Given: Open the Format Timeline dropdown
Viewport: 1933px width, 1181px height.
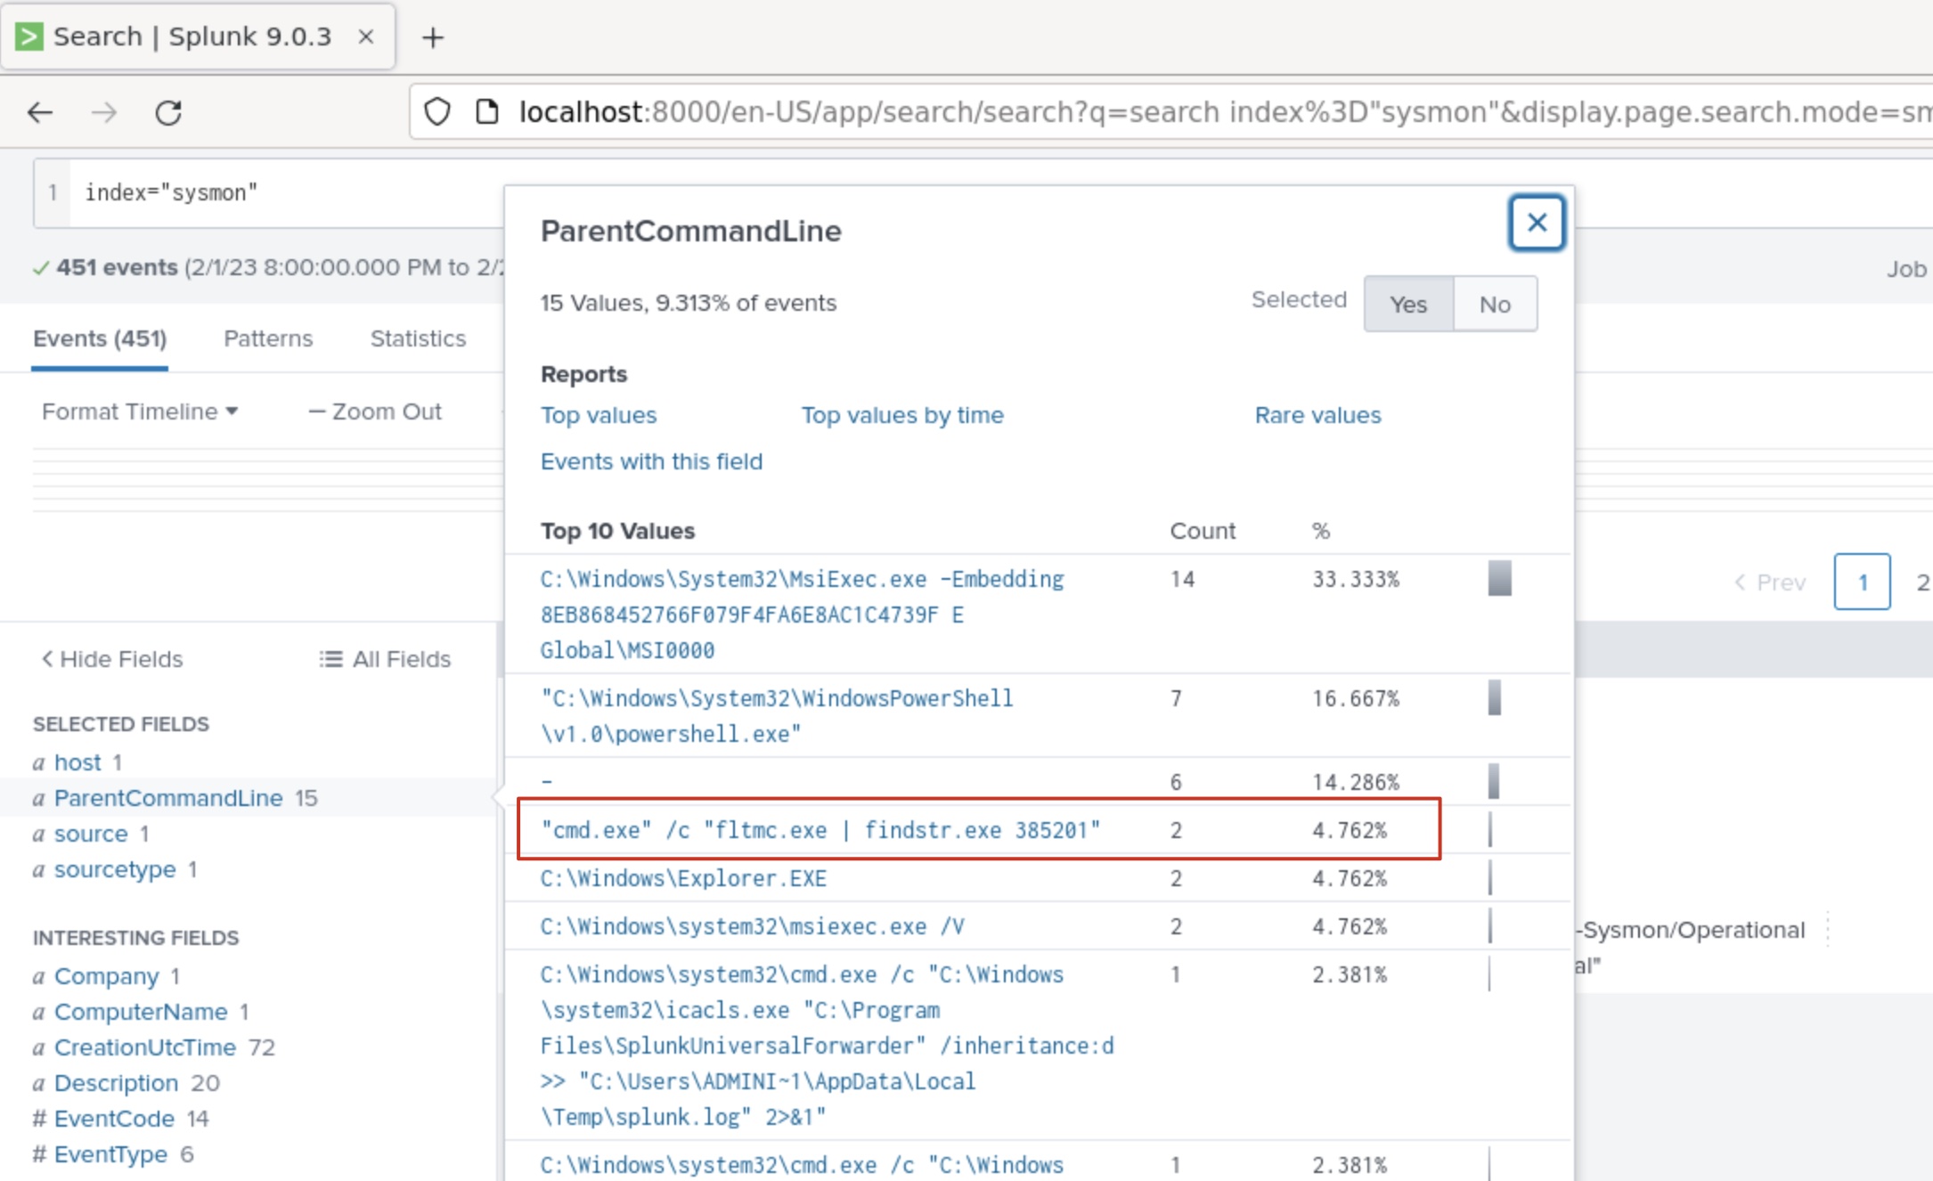Looking at the screenshot, I should (140, 411).
